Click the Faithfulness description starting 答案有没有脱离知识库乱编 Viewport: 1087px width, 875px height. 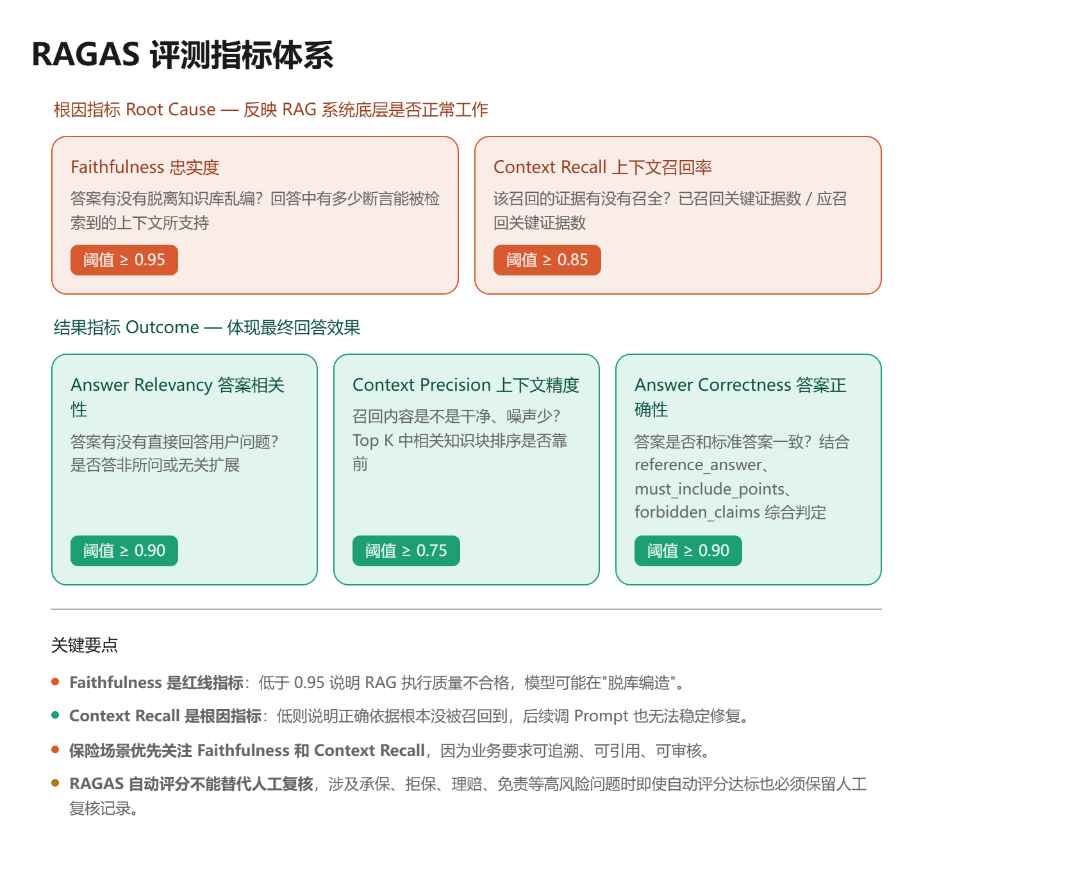click(255, 211)
